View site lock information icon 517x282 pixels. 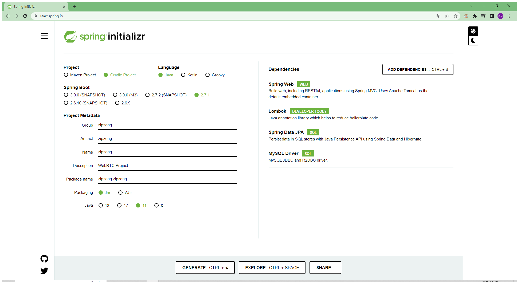tap(36, 16)
